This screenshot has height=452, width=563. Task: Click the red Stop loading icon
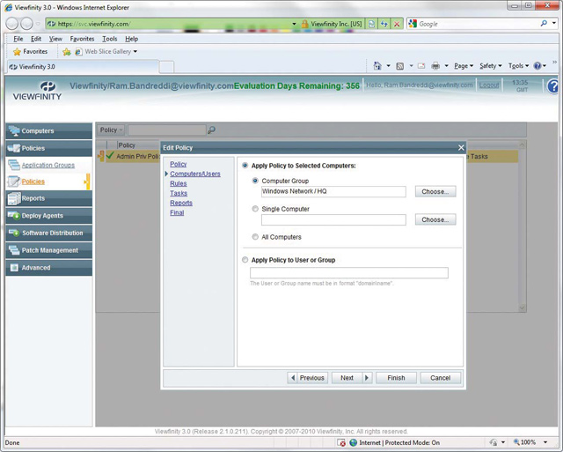(x=397, y=24)
